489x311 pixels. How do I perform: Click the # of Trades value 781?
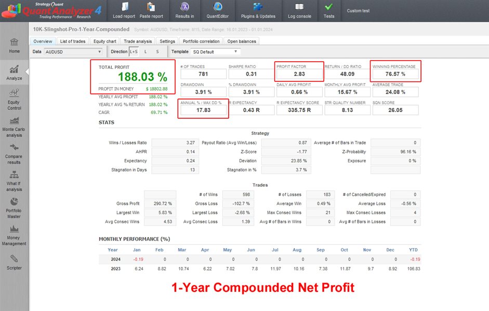point(203,74)
